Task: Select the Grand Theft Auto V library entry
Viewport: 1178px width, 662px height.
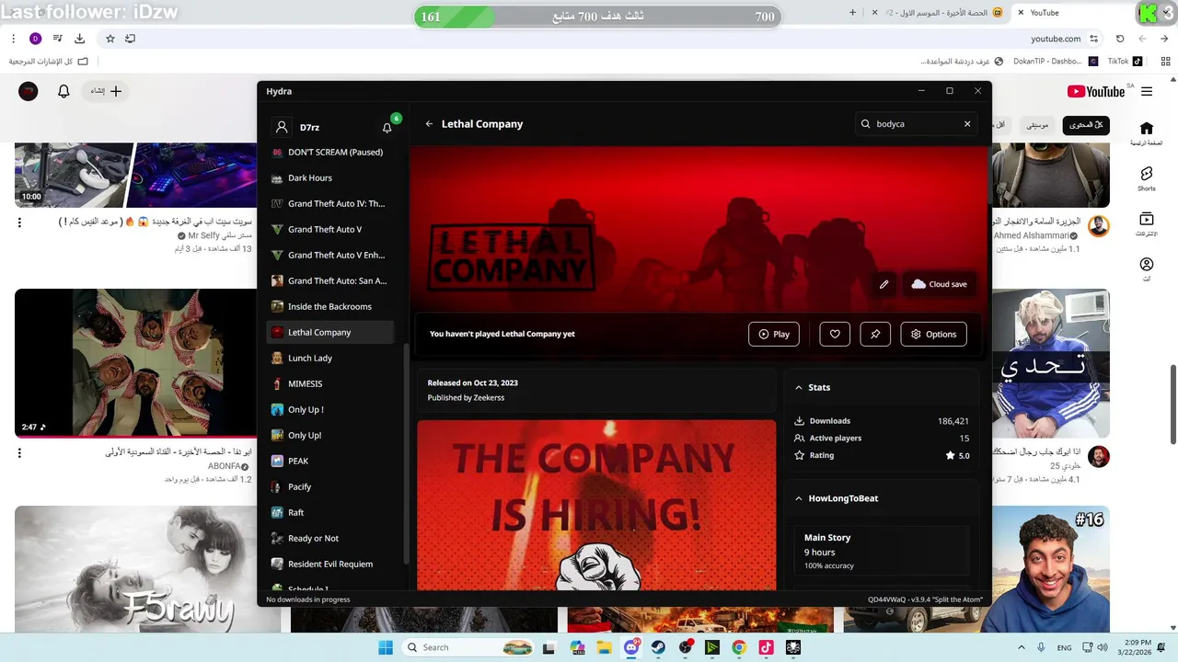Action: click(x=329, y=229)
